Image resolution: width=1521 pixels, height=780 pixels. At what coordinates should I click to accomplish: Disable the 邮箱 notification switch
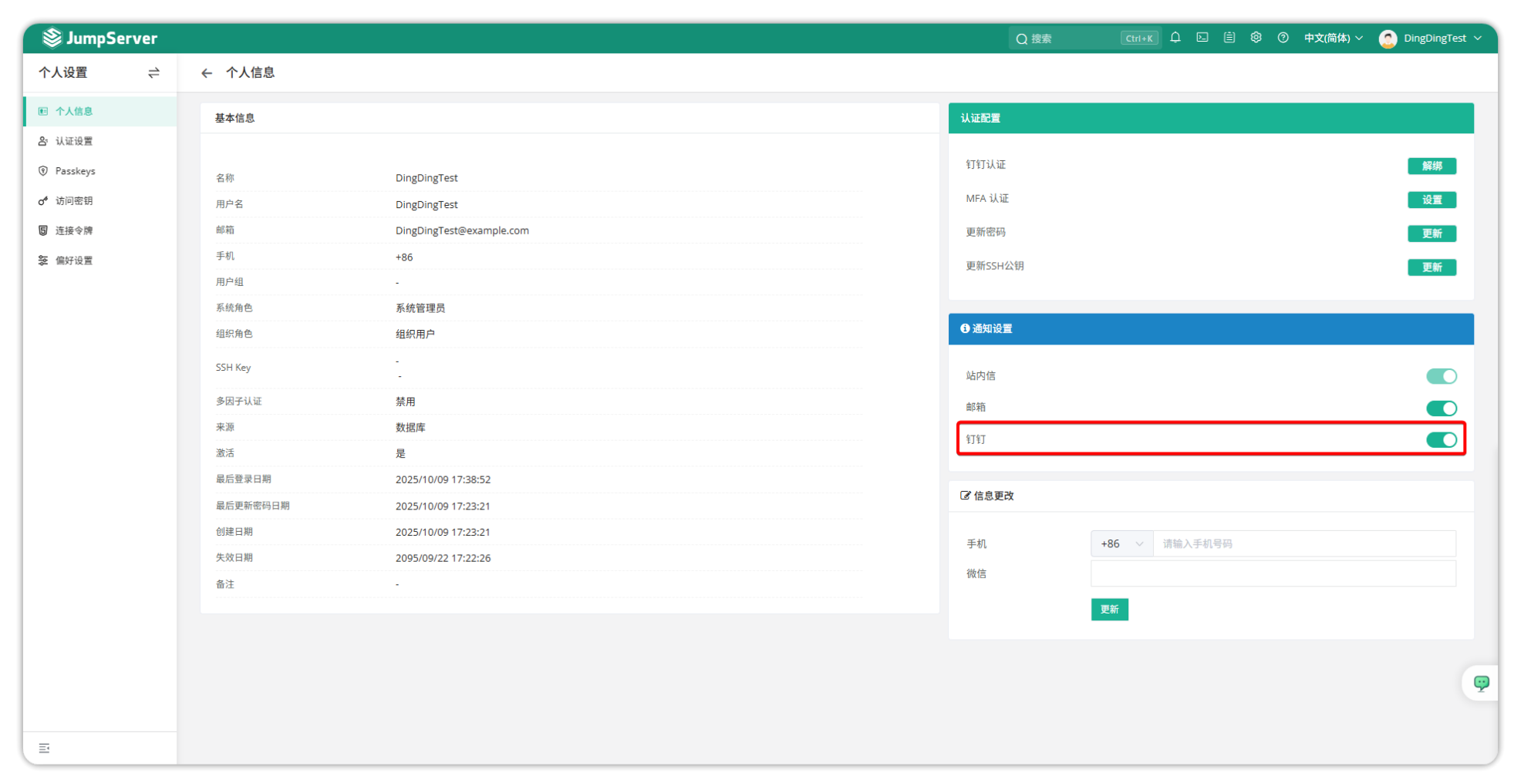(1440, 408)
